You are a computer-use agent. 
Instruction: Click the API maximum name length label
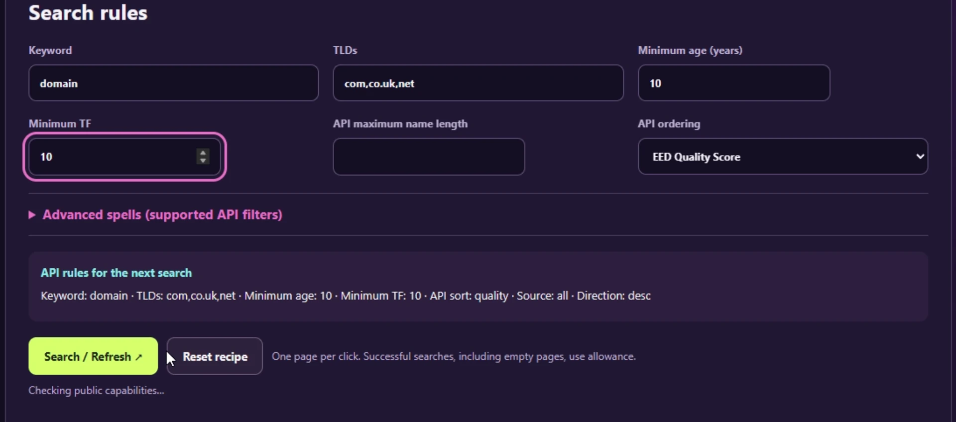pos(400,124)
